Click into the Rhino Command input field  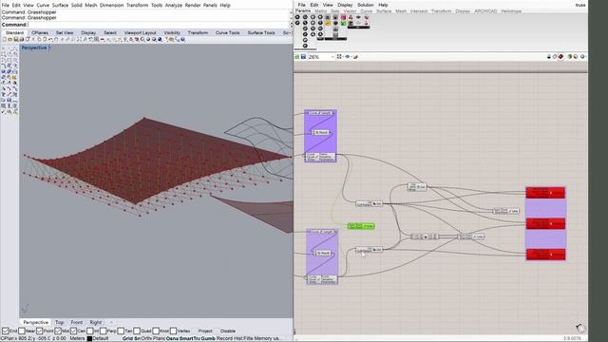159,25
